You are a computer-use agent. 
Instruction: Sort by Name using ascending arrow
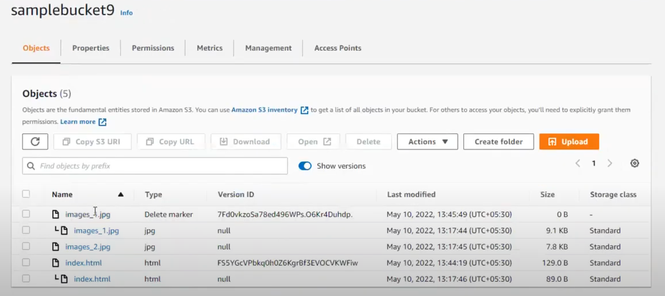click(x=121, y=195)
